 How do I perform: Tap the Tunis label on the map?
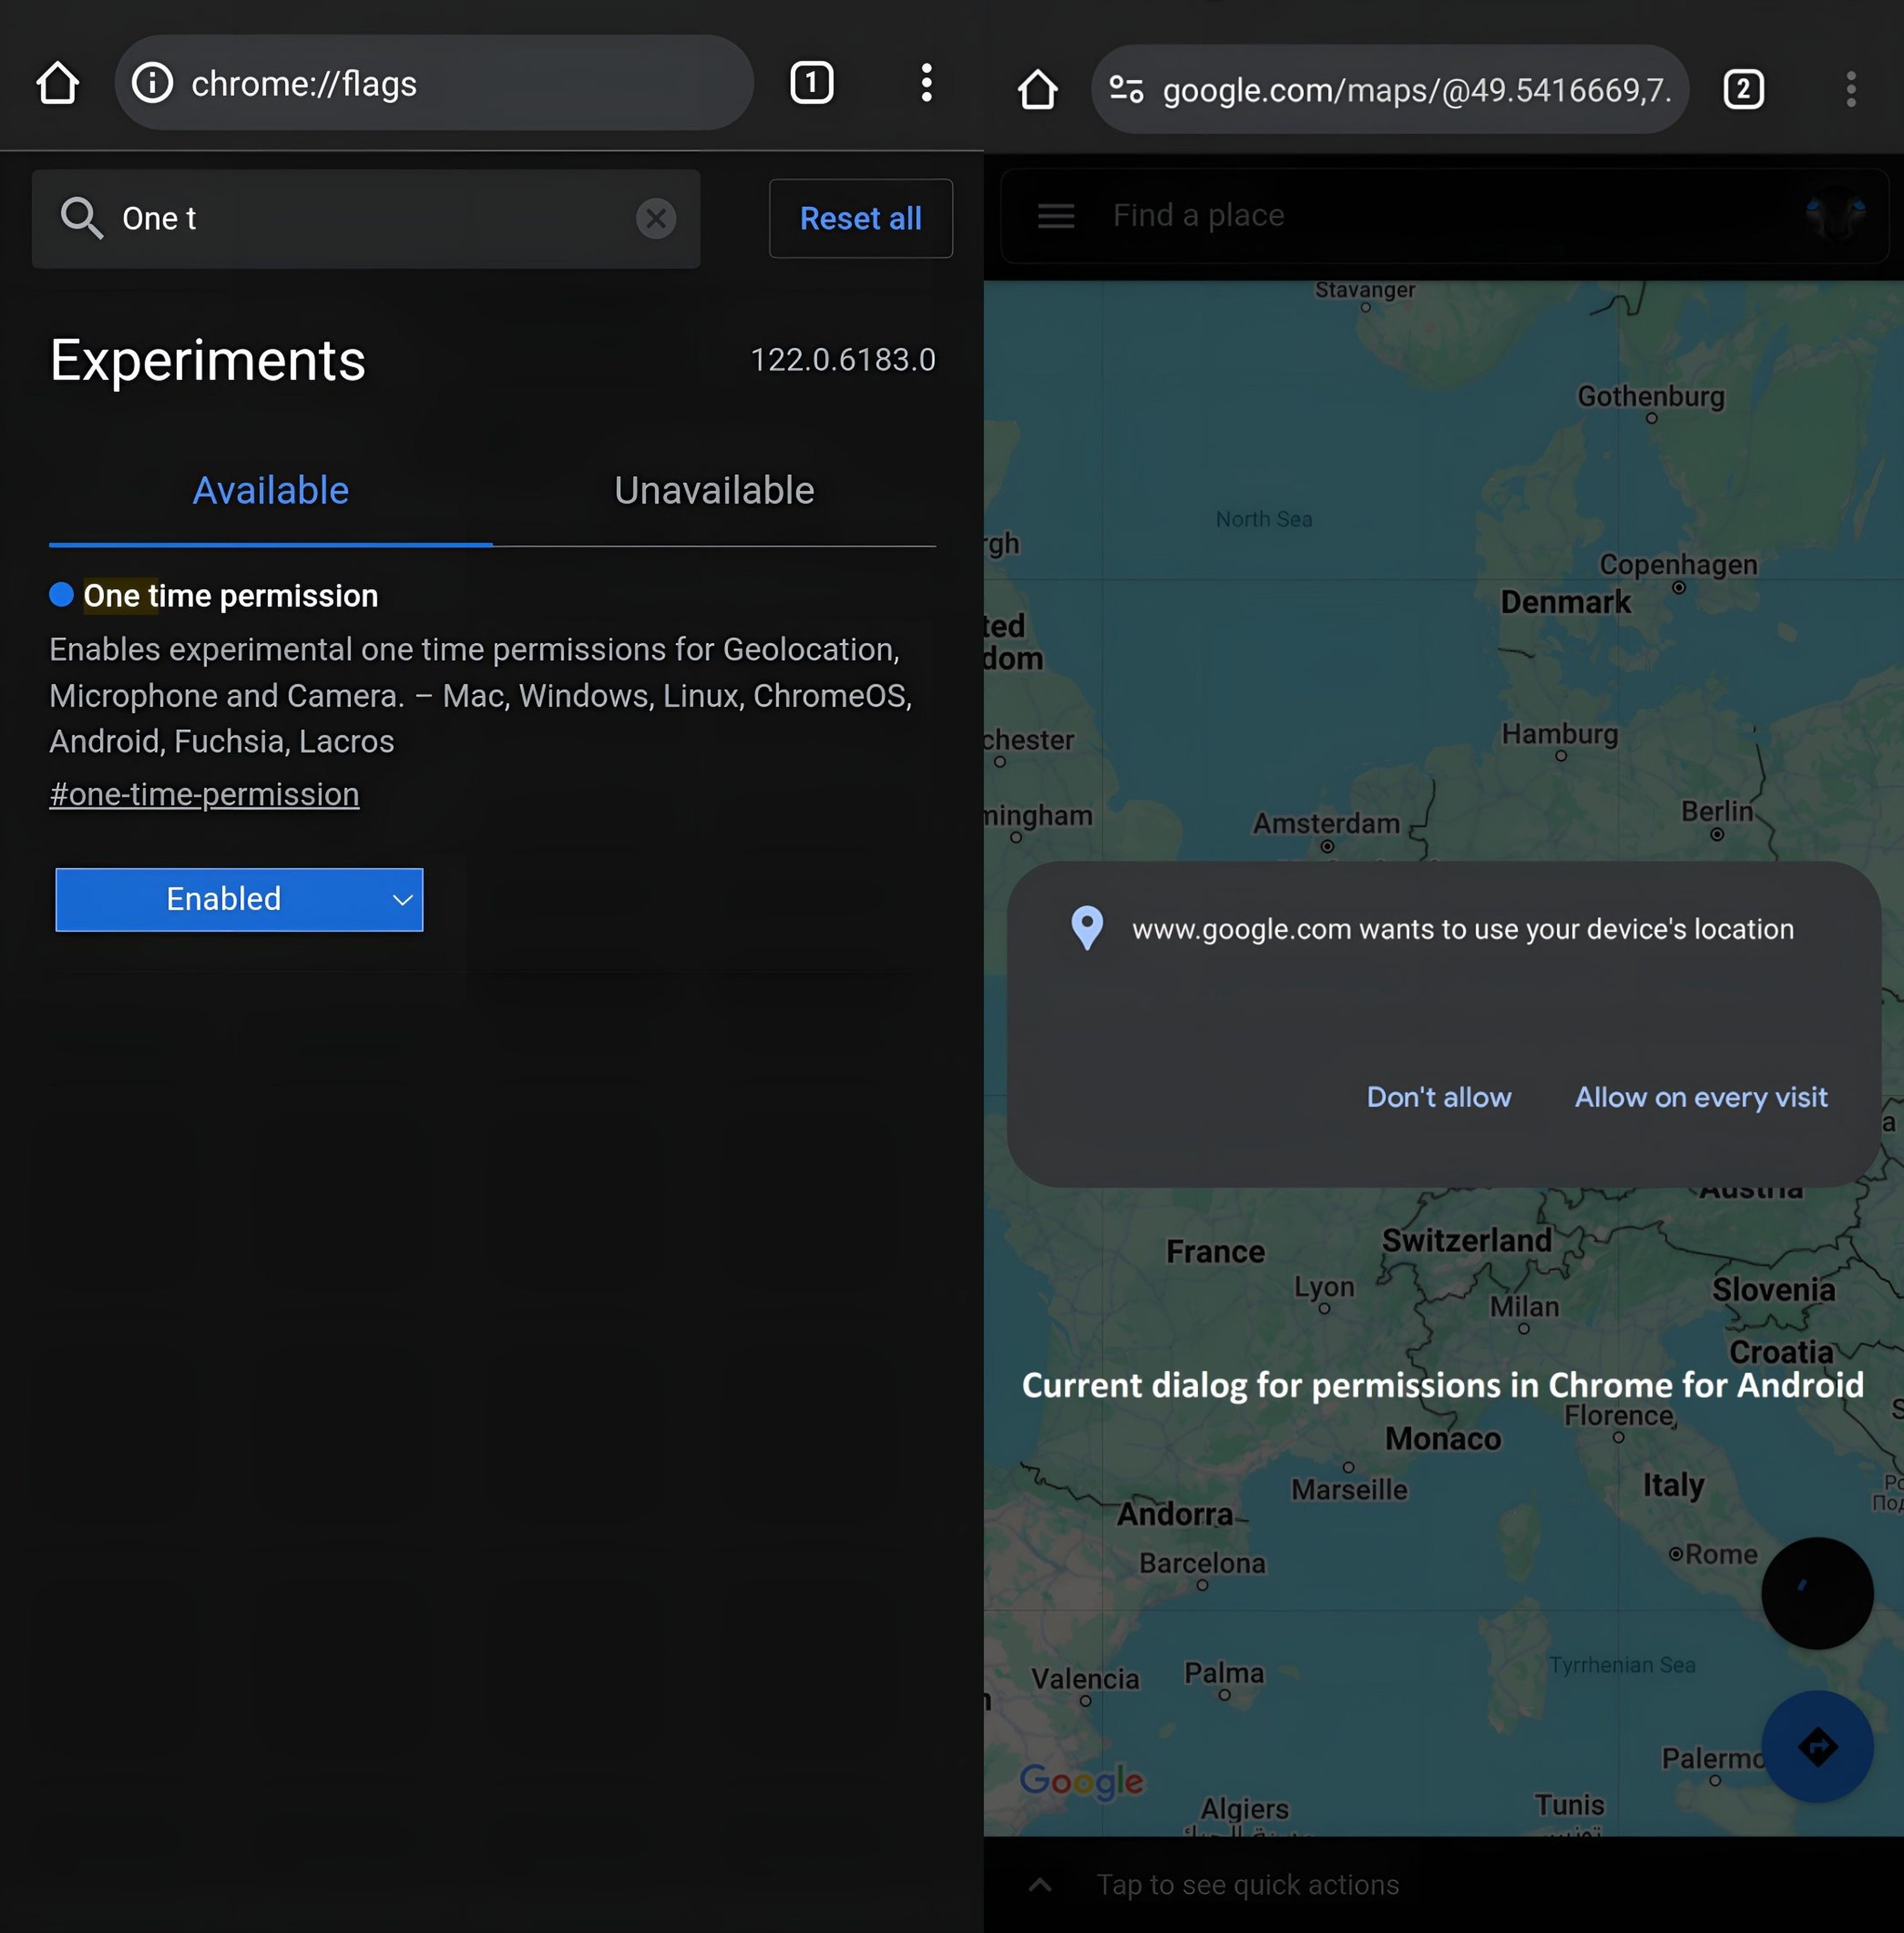(x=1569, y=1805)
